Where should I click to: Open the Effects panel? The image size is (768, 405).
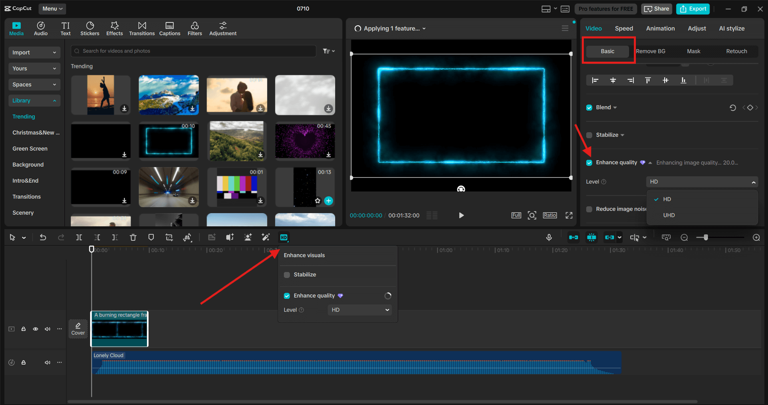pyautogui.click(x=115, y=28)
